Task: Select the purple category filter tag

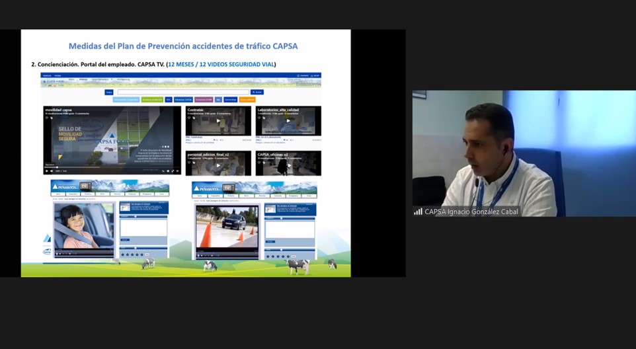Action: (204, 100)
